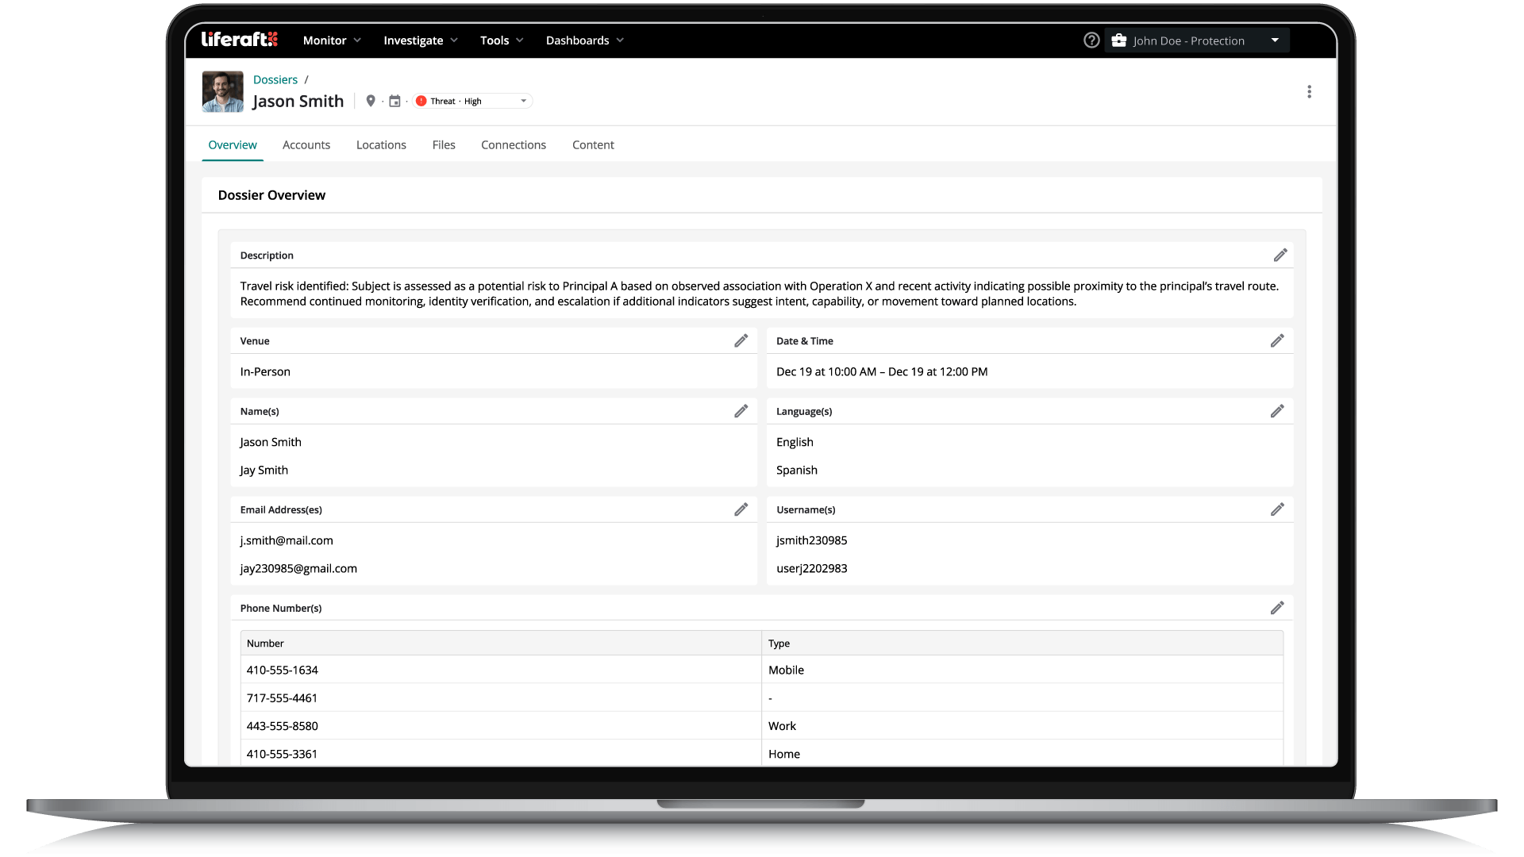
Task: Edit the Name(s) section
Action: coord(741,411)
